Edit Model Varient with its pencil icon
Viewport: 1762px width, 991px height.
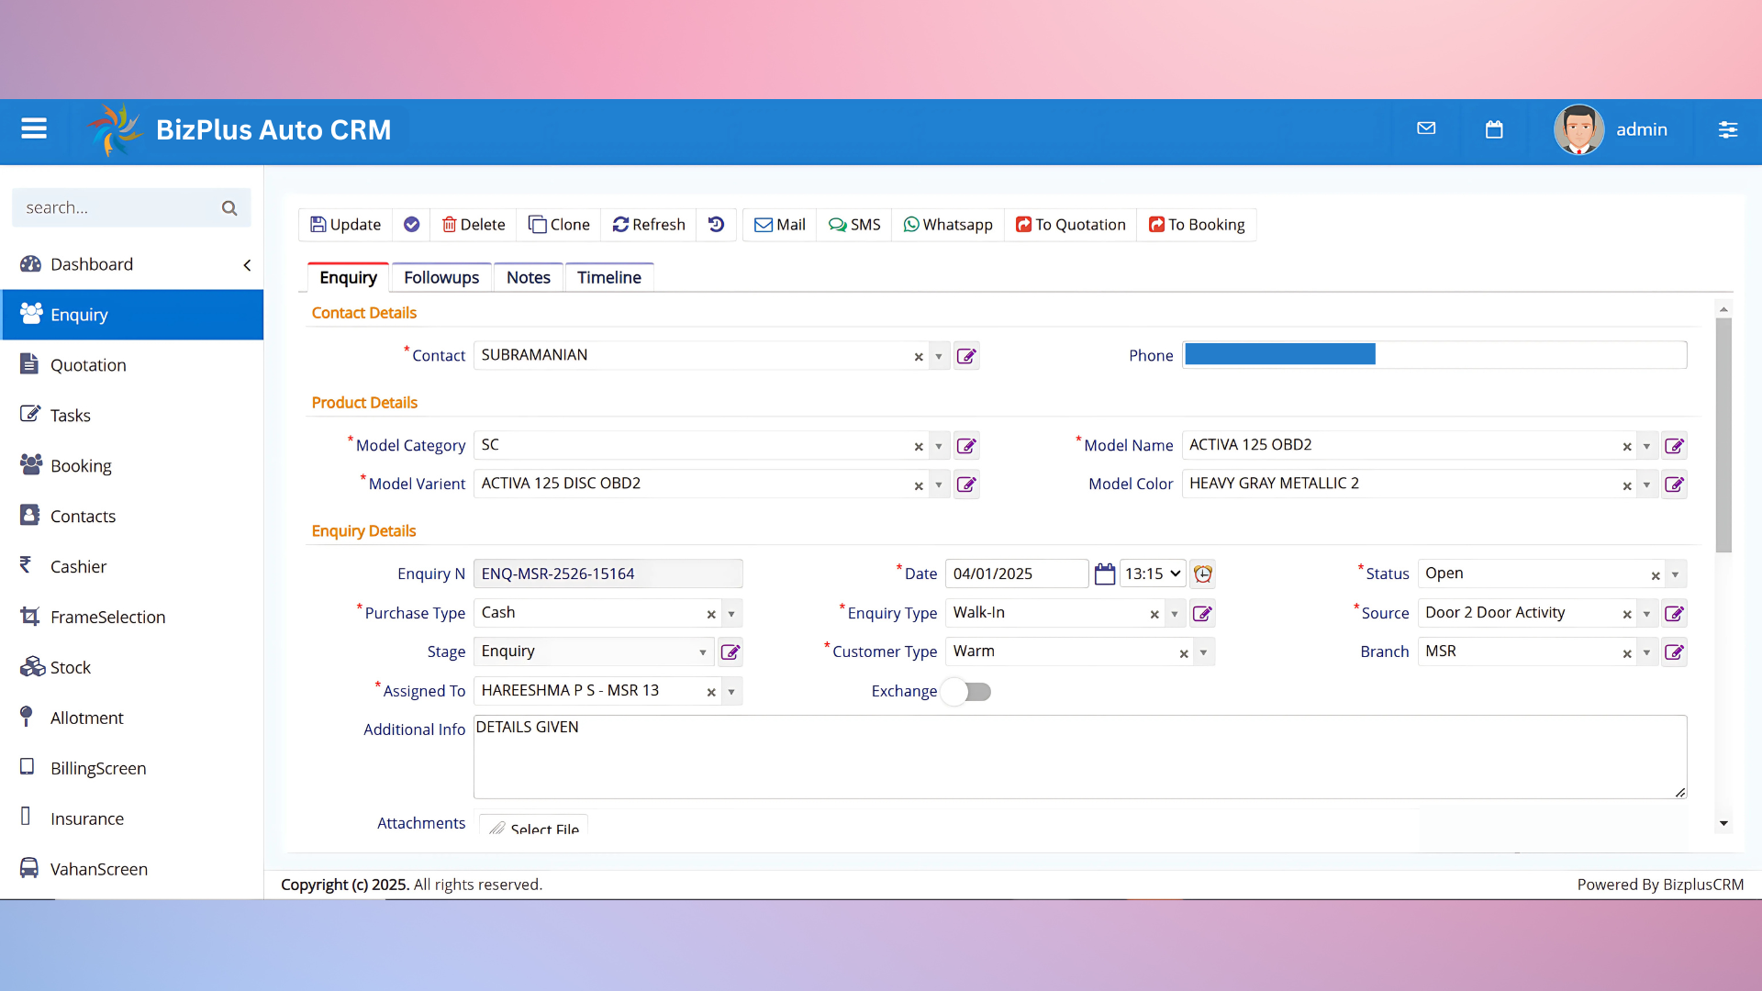click(966, 484)
